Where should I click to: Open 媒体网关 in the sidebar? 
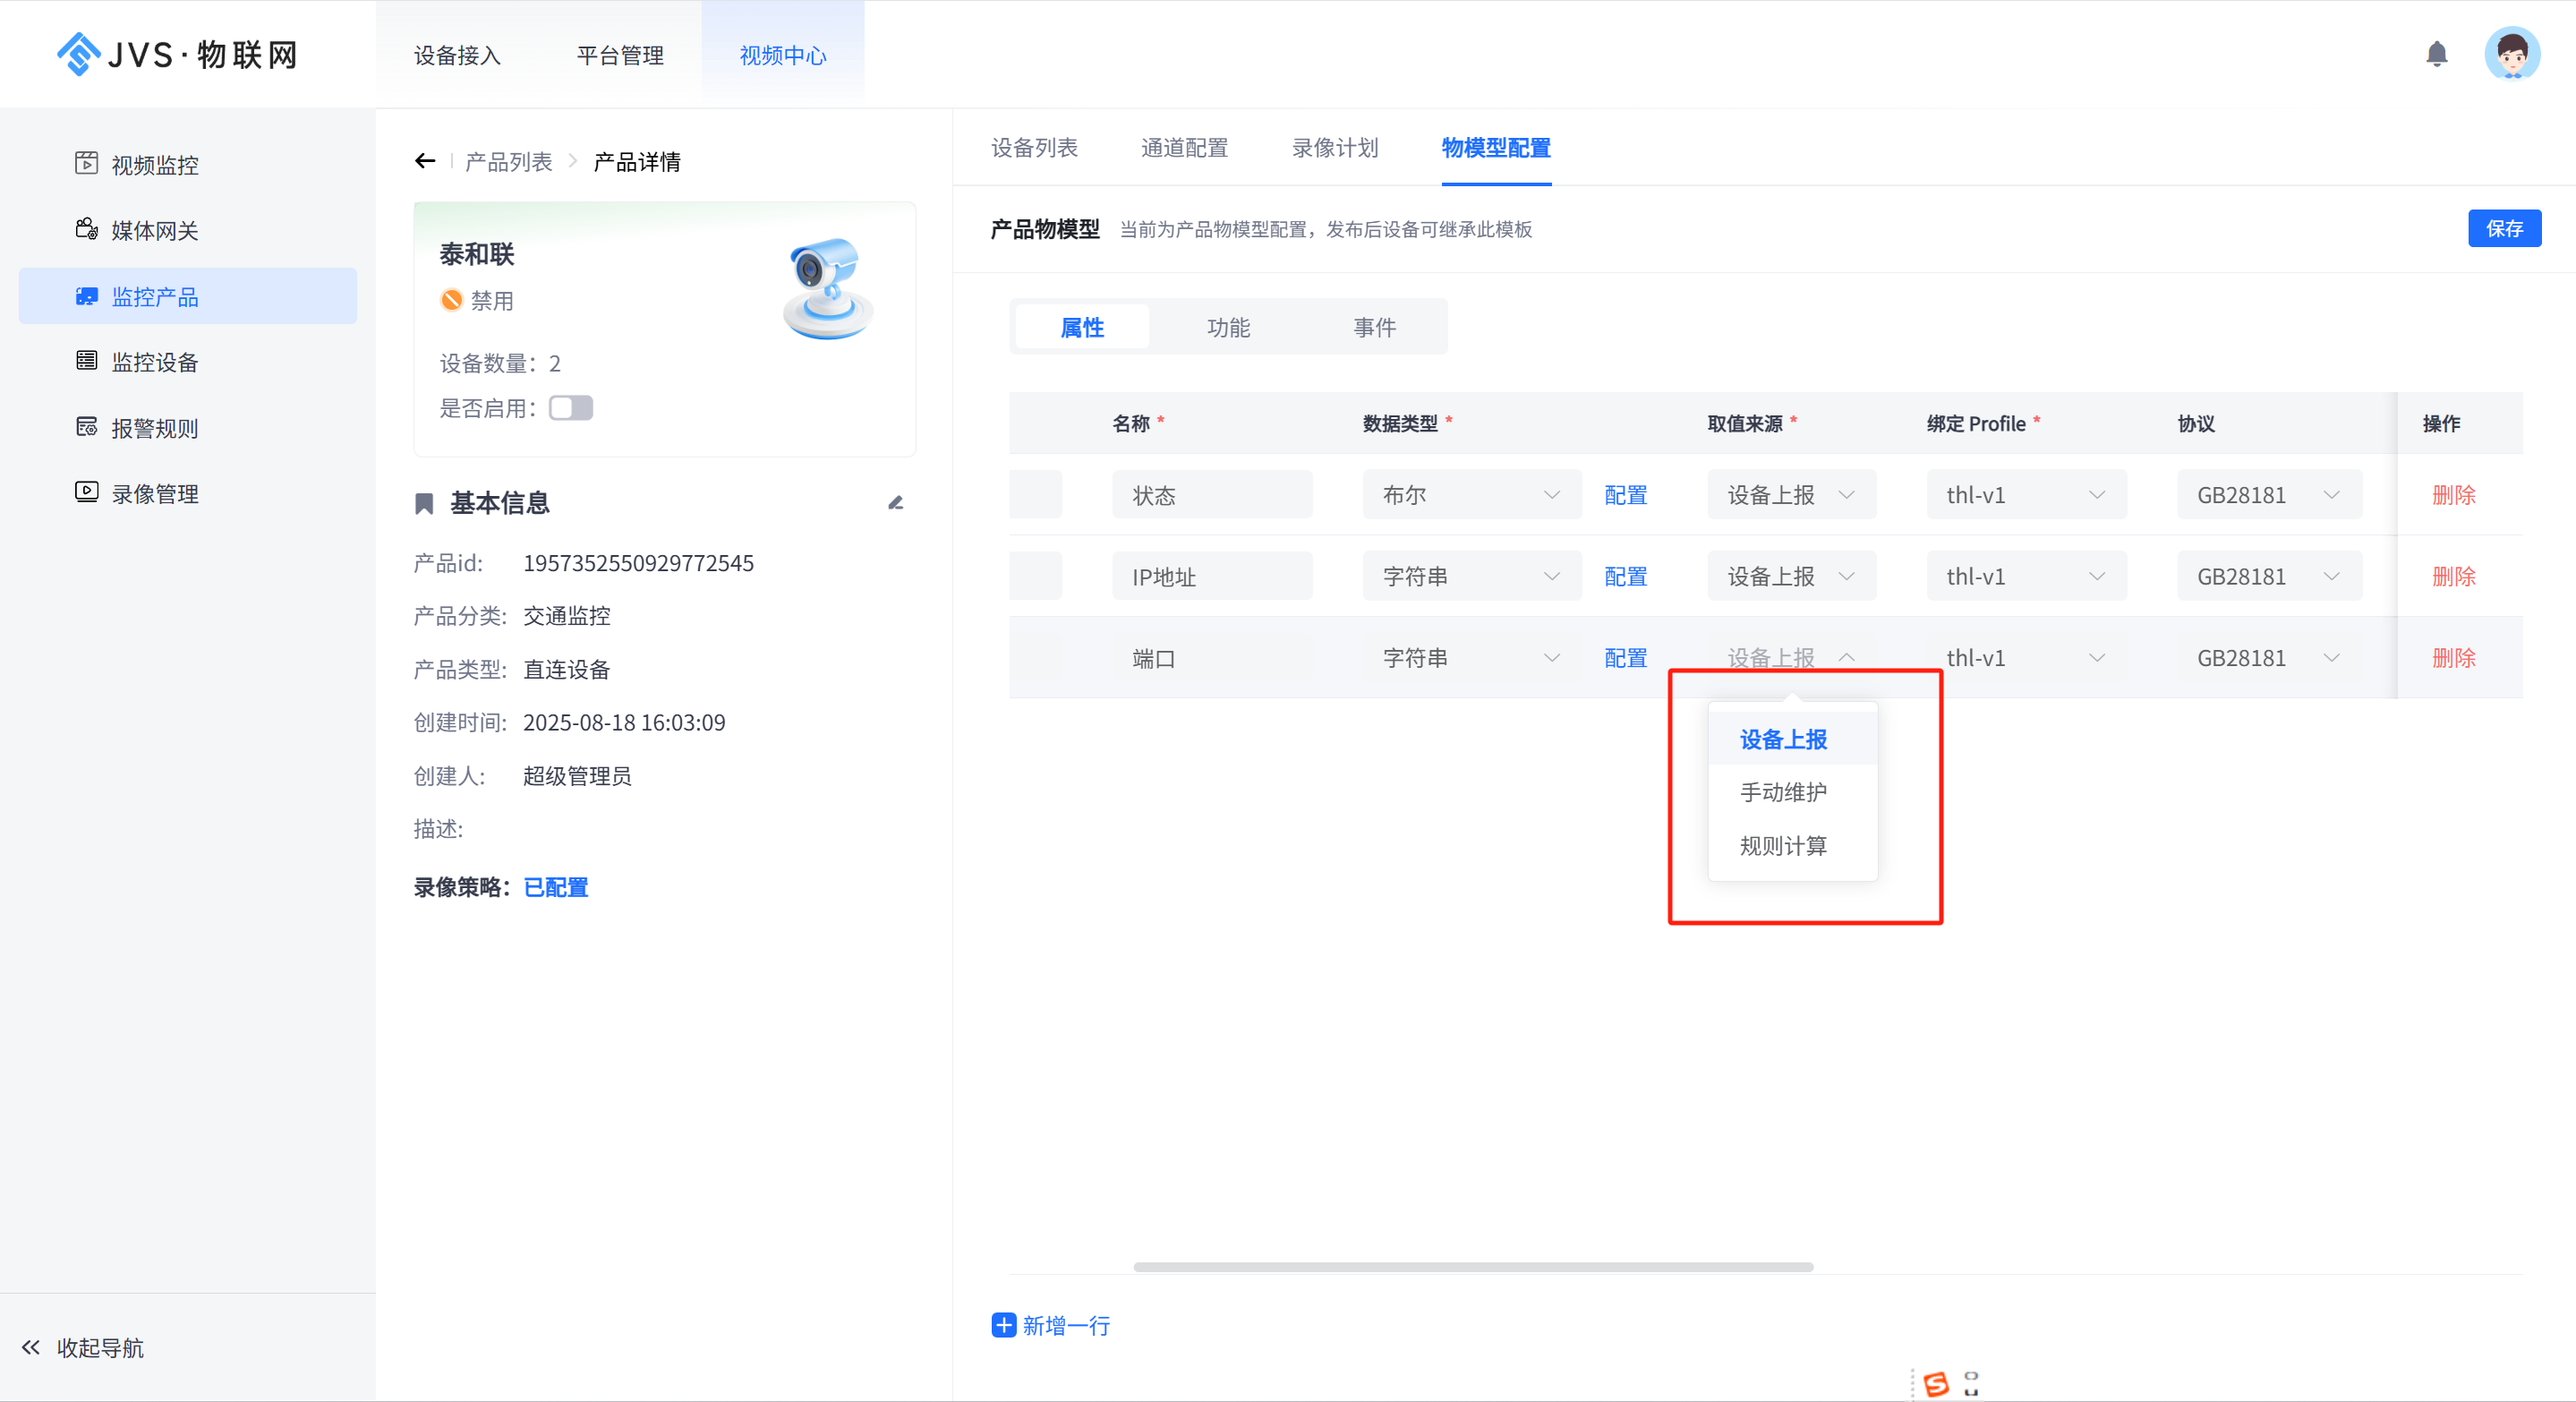pos(154,231)
